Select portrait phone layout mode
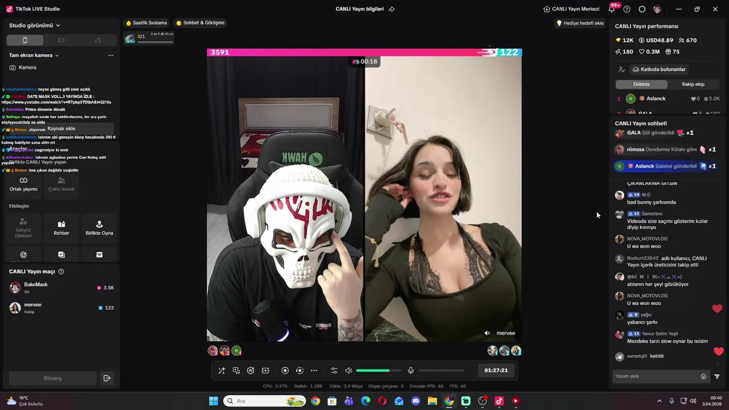Viewport: 729px width, 410px height. pyautogui.click(x=25, y=40)
